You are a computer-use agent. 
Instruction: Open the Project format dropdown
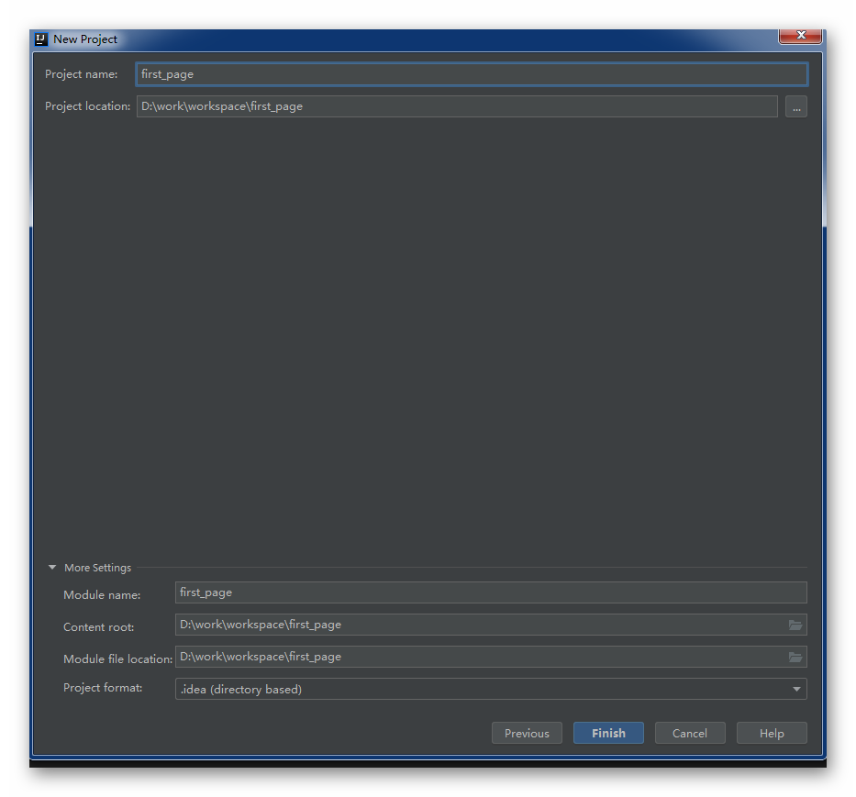tap(796, 689)
